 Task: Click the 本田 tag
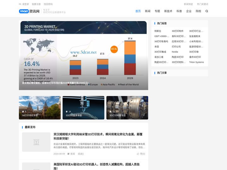(x=157, y=47)
